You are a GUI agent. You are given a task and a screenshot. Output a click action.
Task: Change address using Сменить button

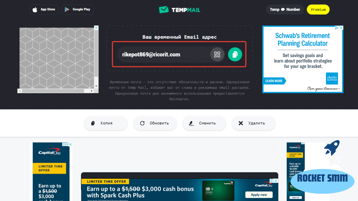click(x=204, y=123)
